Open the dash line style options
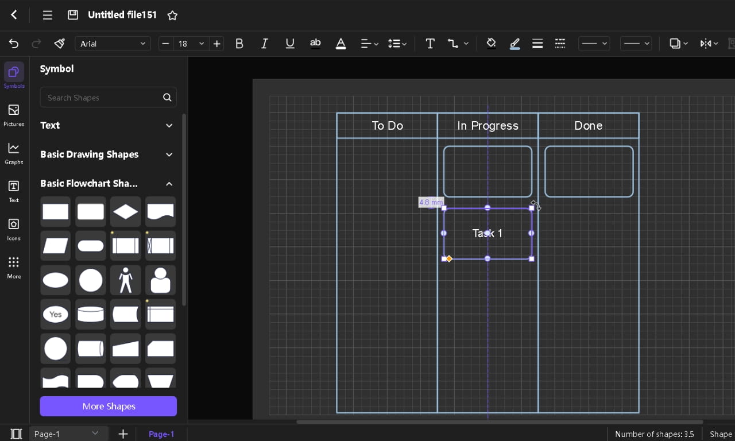The image size is (735, 441). pyautogui.click(x=560, y=44)
